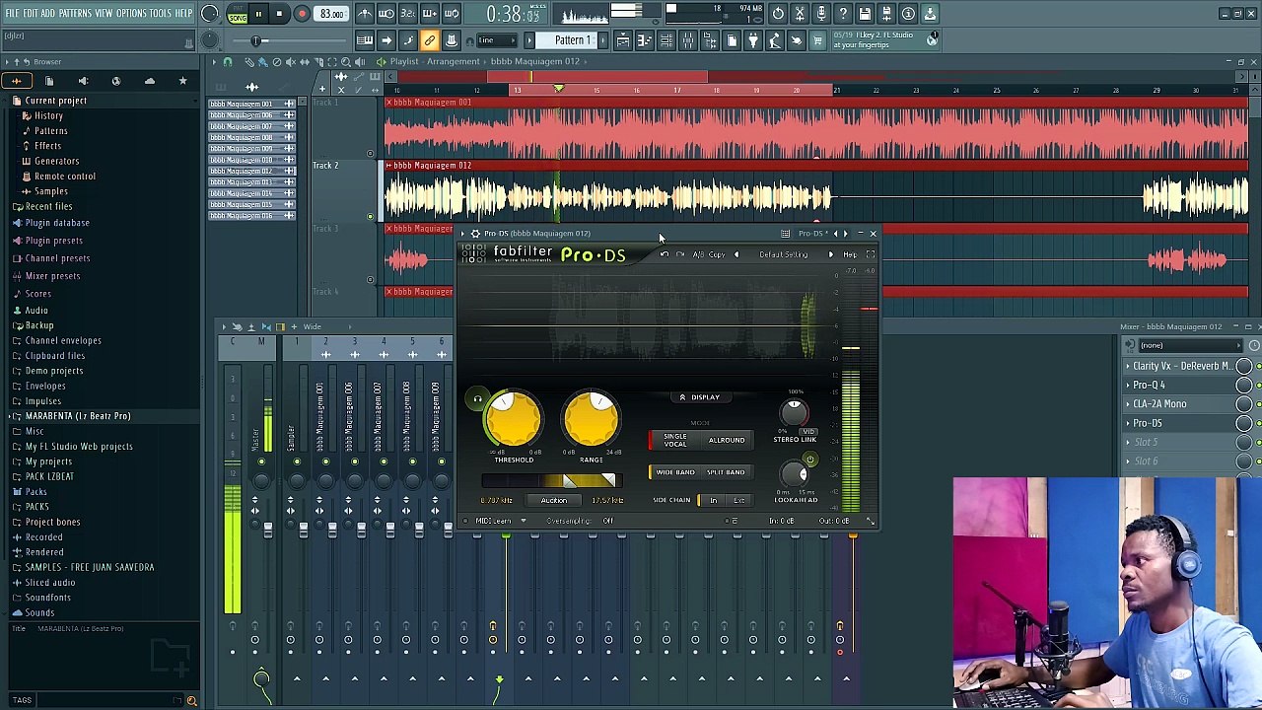Click the A/B compare button
This screenshot has width=1262, height=710.
point(699,254)
